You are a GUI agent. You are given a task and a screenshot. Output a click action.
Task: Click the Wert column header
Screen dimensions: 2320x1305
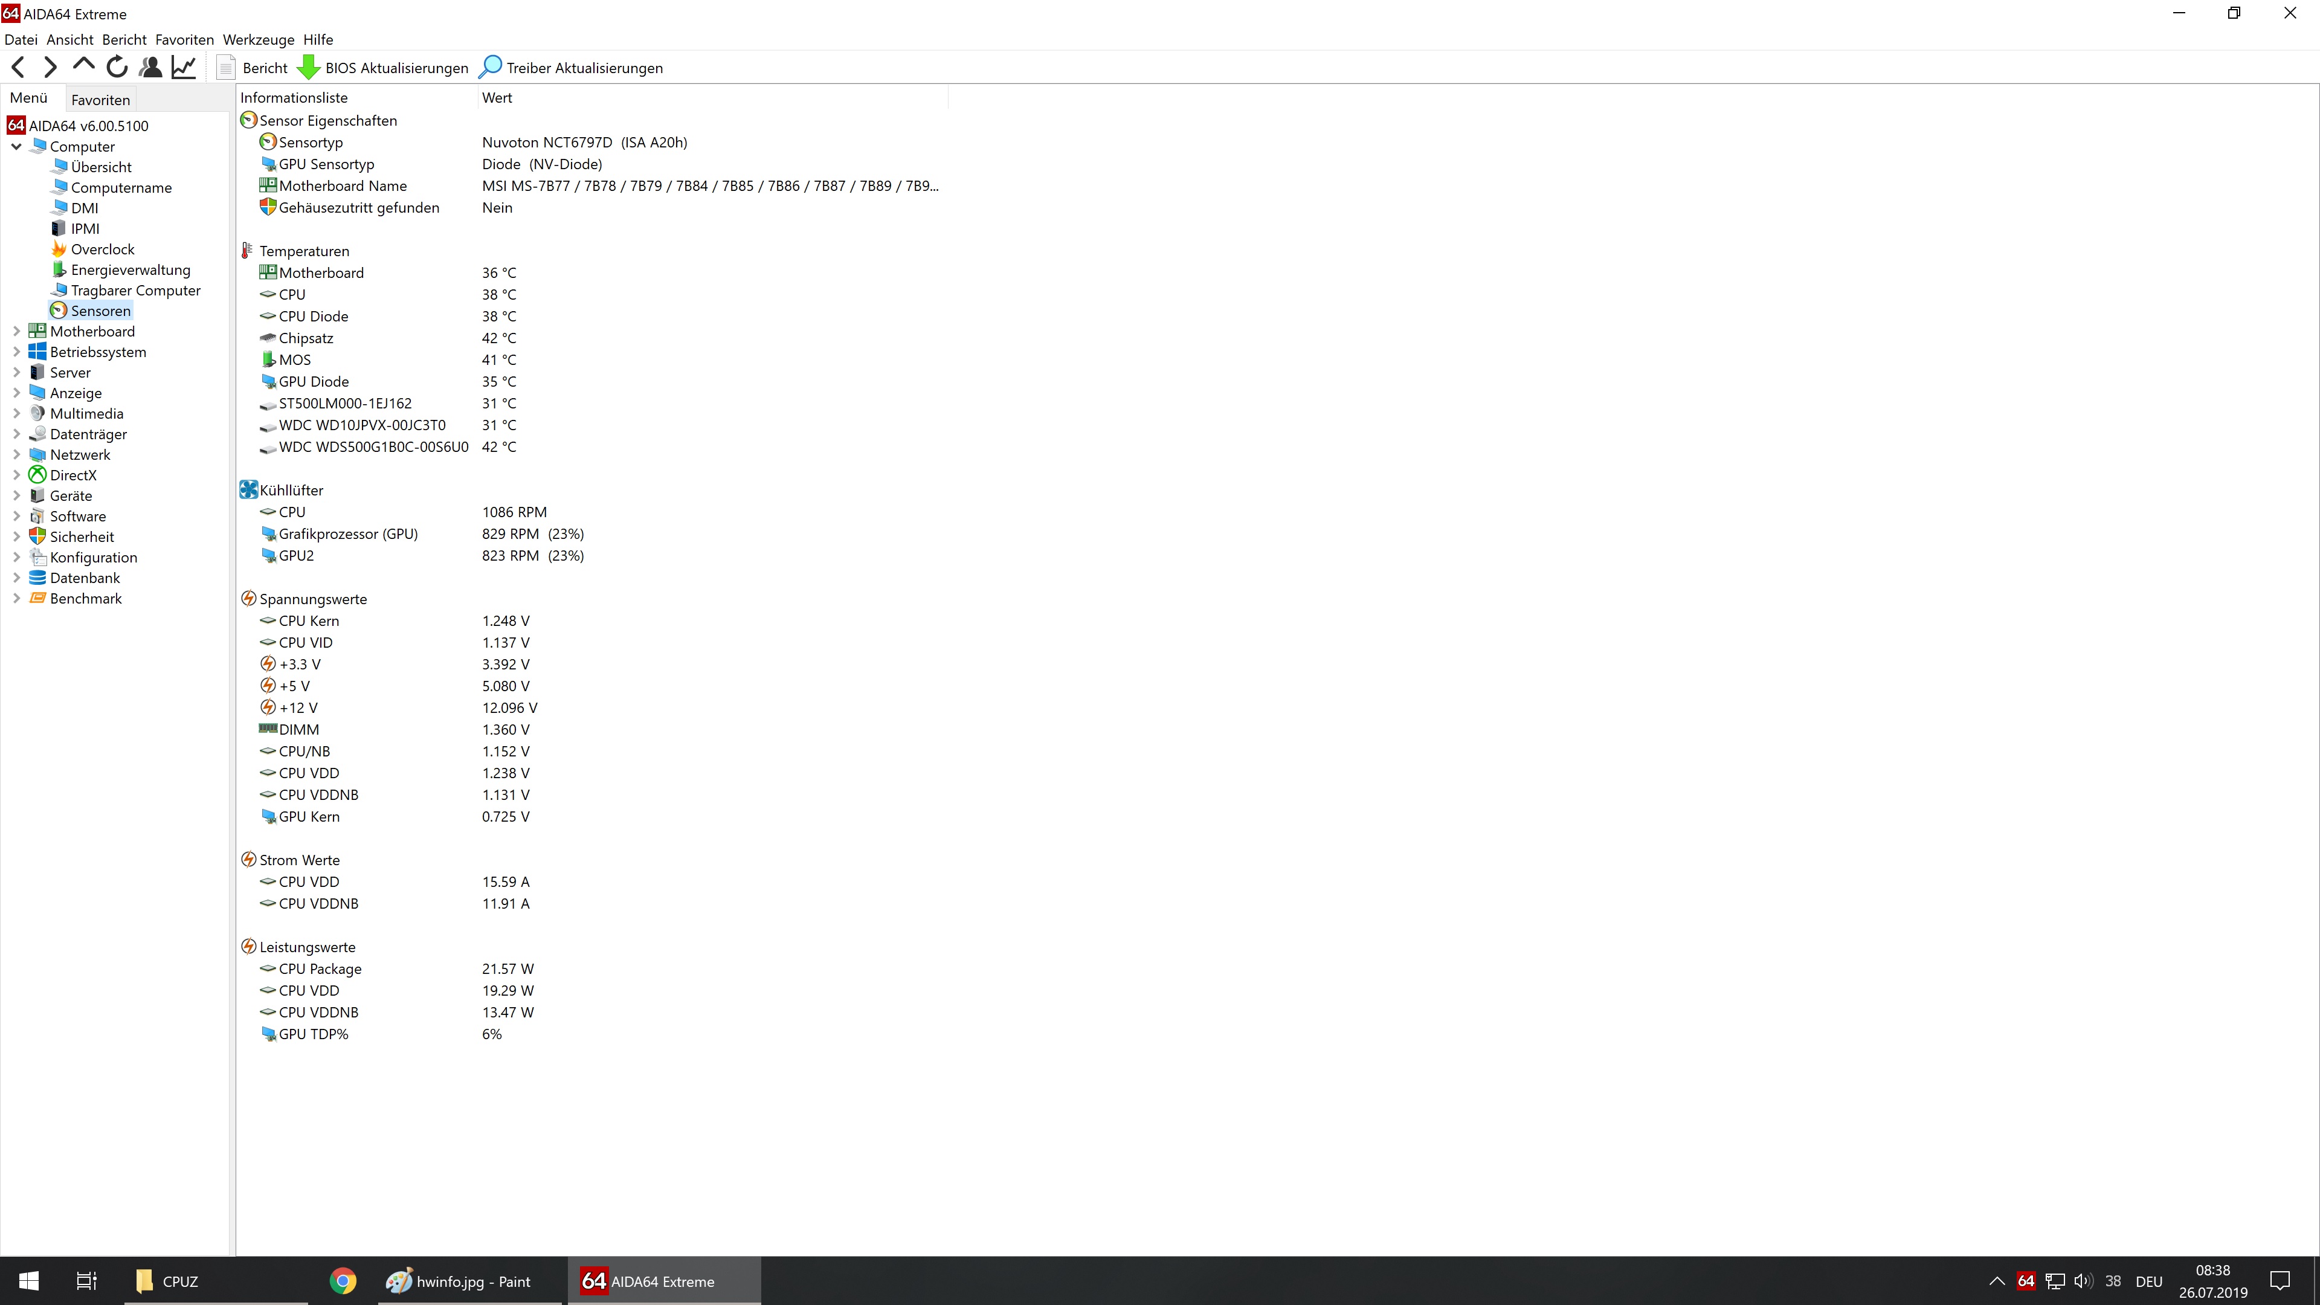(x=497, y=98)
